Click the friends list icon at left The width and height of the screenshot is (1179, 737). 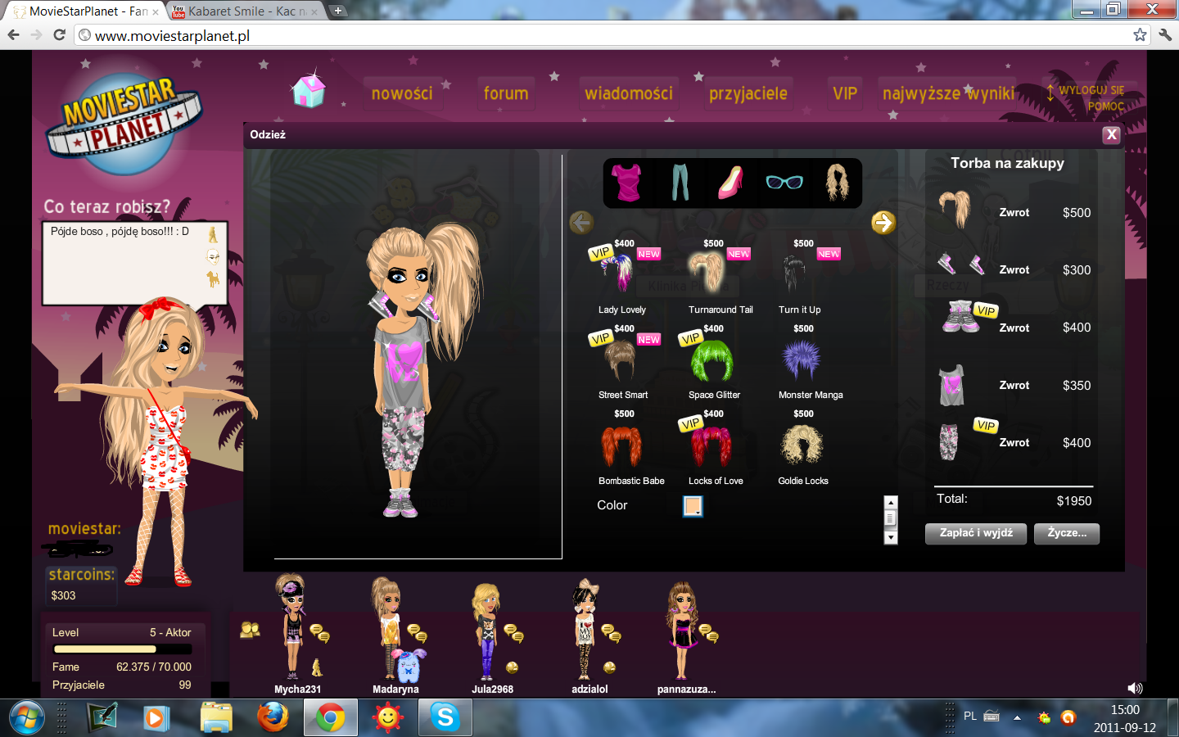pos(250,629)
